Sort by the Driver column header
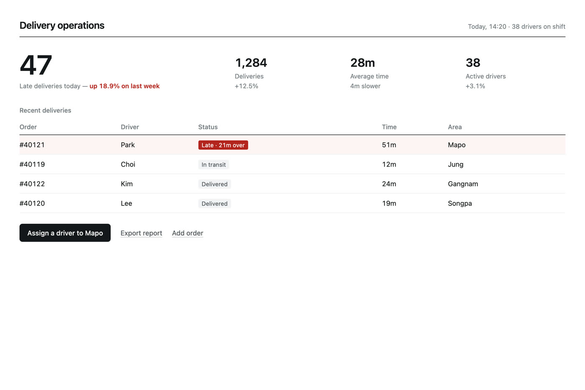The height and width of the screenshot is (390, 585). (x=130, y=127)
